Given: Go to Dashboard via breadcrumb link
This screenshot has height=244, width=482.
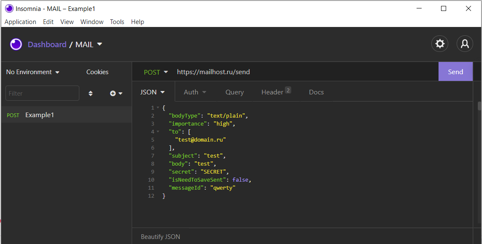Looking at the screenshot, I should click(x=47, y=44).
